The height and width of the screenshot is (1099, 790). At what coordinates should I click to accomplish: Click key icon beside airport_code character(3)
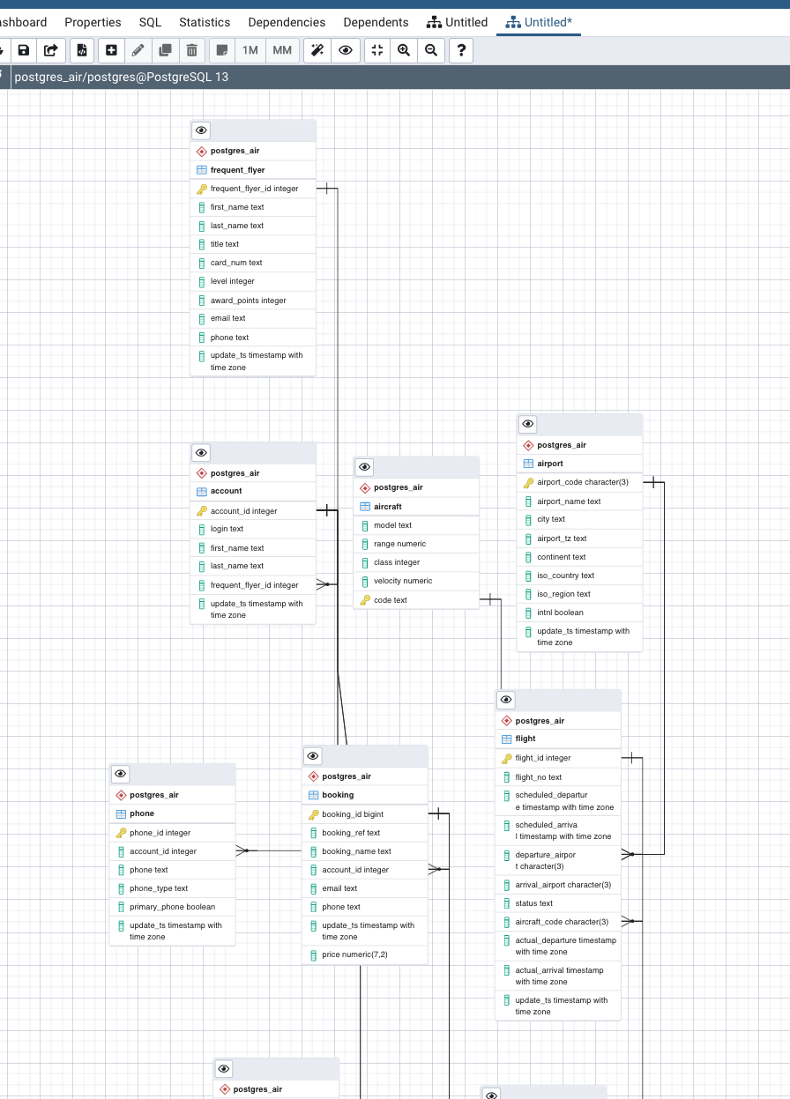528,482
